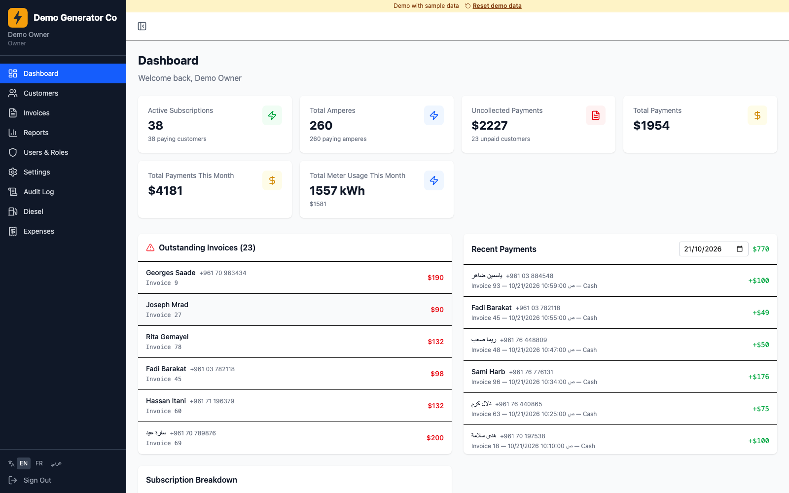Image resolution: width=789 pixels, height=493 pixels.
Task: Click the Audit Log scroll icon
Action: 13,192
